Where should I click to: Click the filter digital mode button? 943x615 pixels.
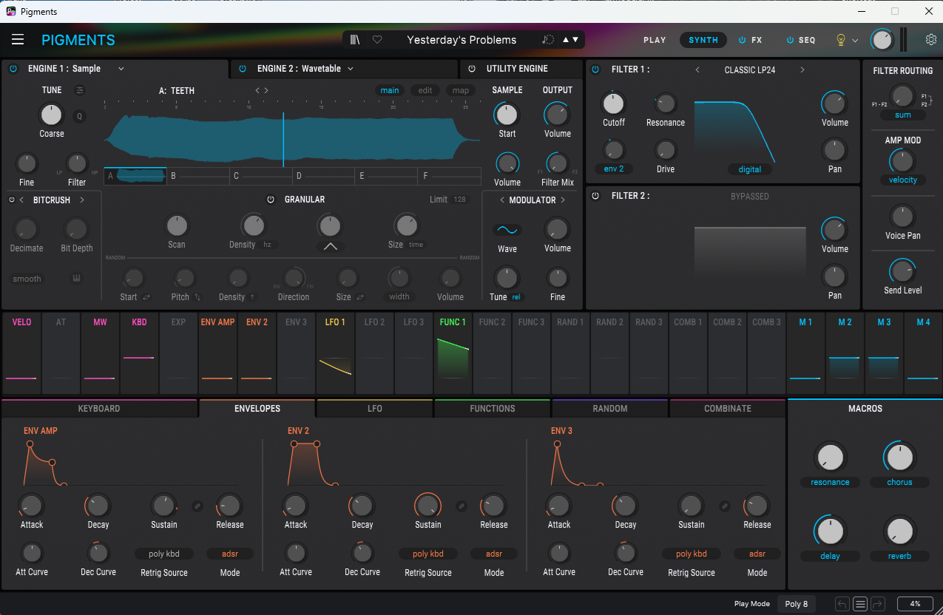coord(750,169)
